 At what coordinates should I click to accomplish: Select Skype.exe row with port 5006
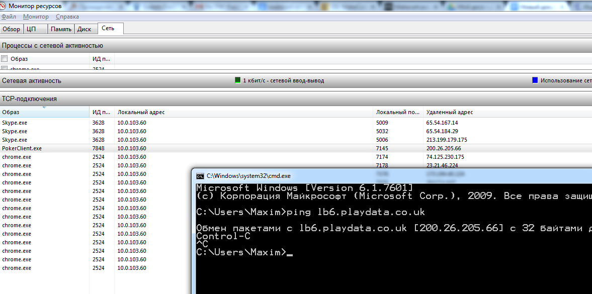tap(296, 140)
